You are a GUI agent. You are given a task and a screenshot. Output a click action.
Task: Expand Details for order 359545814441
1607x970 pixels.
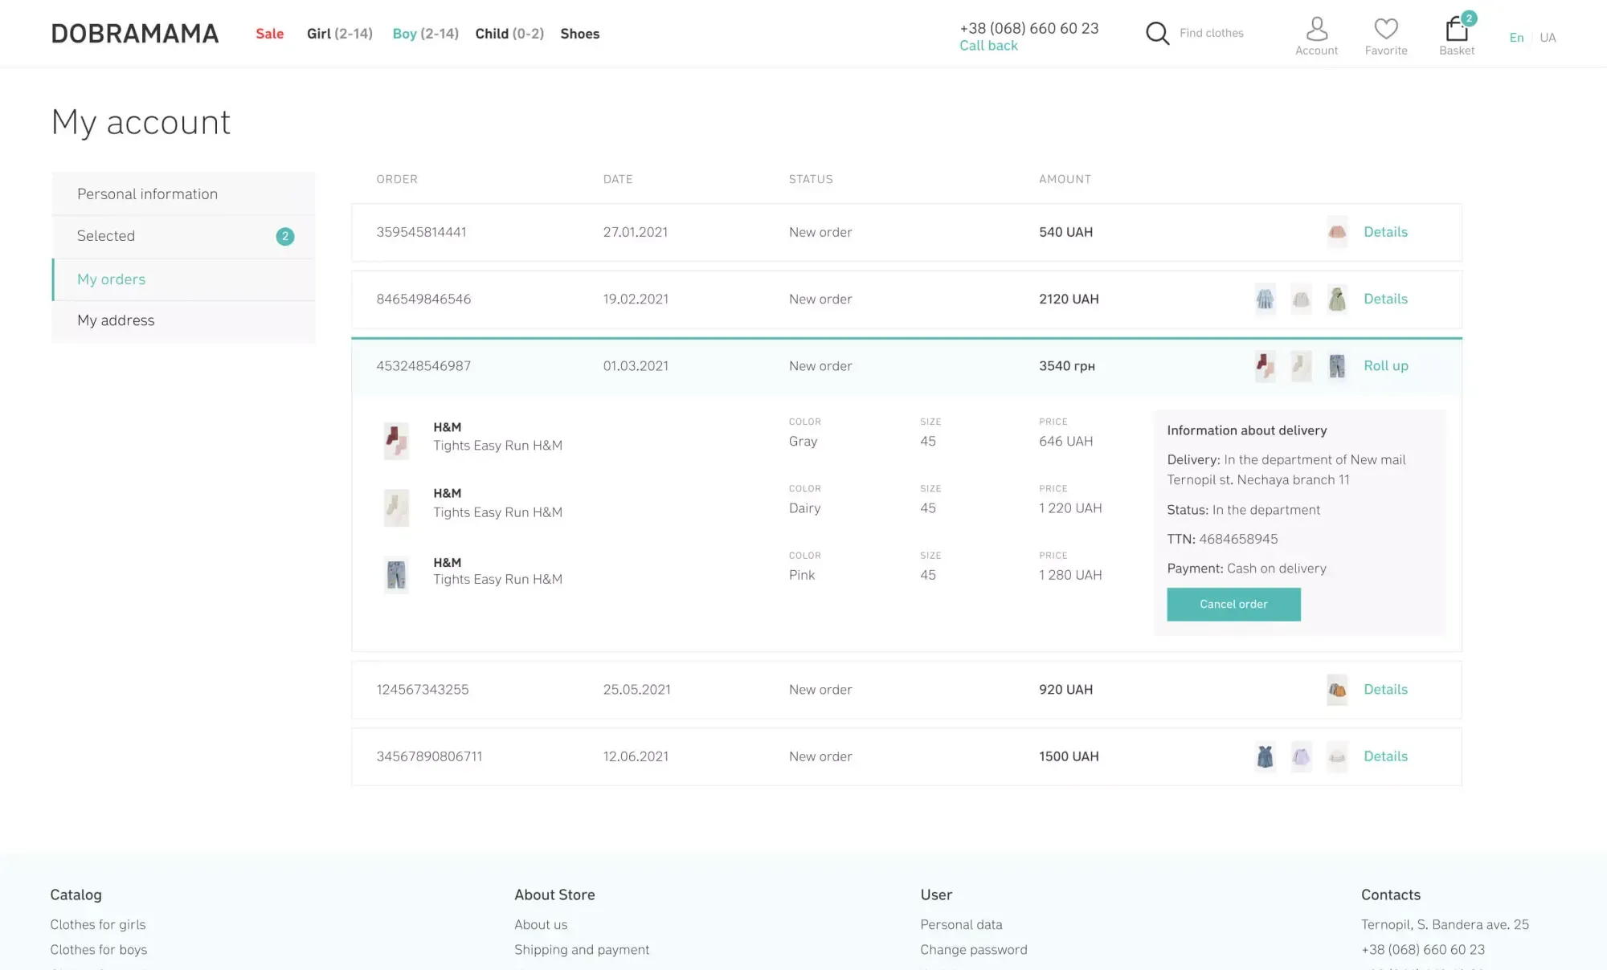[1385, 232]
